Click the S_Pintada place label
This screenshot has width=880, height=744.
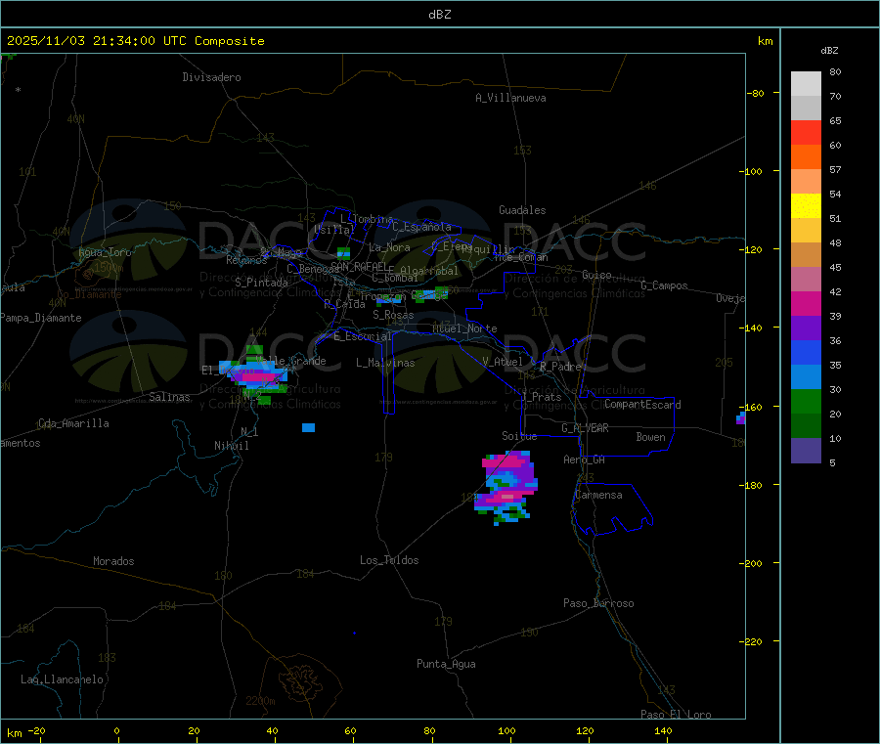pyautogui.click(x=261, y=283)
